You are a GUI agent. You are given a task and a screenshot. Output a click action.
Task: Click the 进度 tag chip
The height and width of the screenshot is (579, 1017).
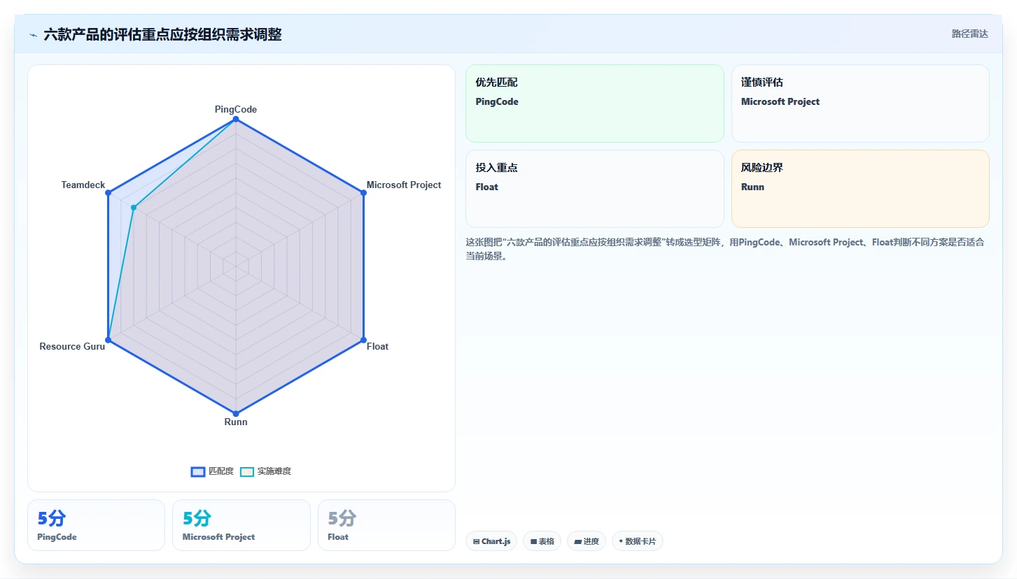click(x=587, y=541)
